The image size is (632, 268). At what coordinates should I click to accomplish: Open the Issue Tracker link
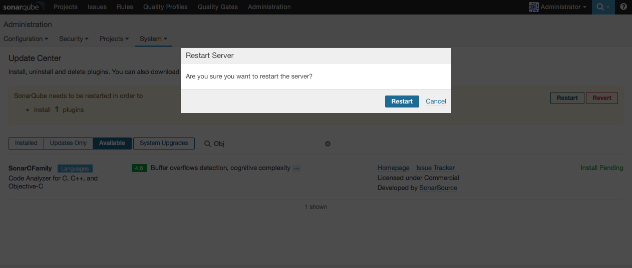tap(436, 168)
